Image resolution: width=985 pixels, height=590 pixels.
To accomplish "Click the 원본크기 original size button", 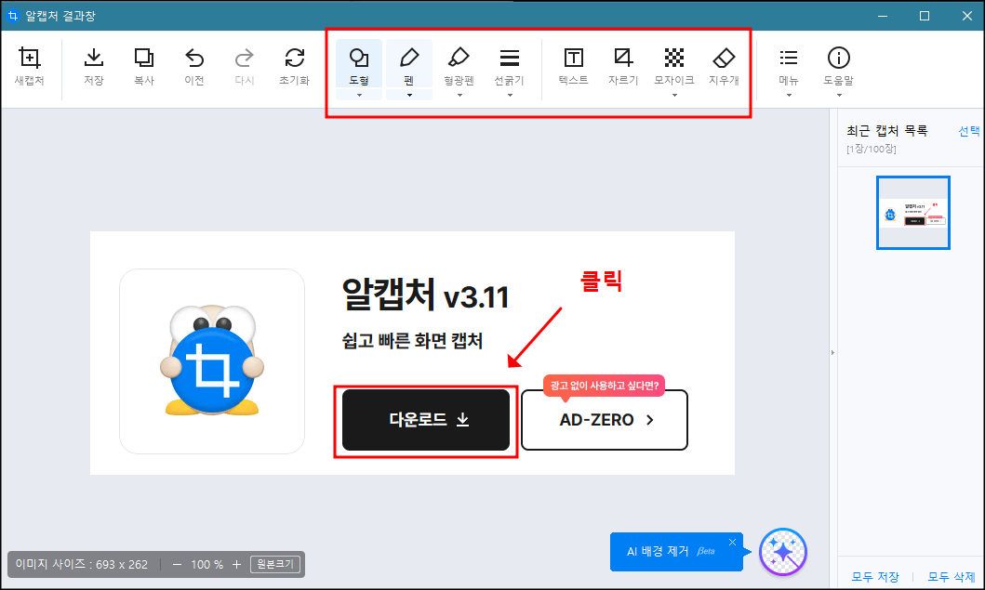I will [x=275, y=564].
